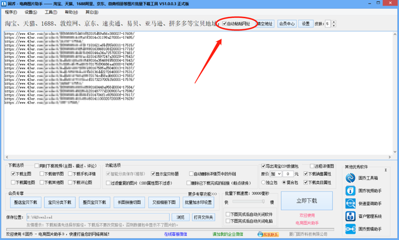Enable 自动删除详情页中的外链 checkbox
The height and width of the screenshot is (240, 399).
[191, 174]
